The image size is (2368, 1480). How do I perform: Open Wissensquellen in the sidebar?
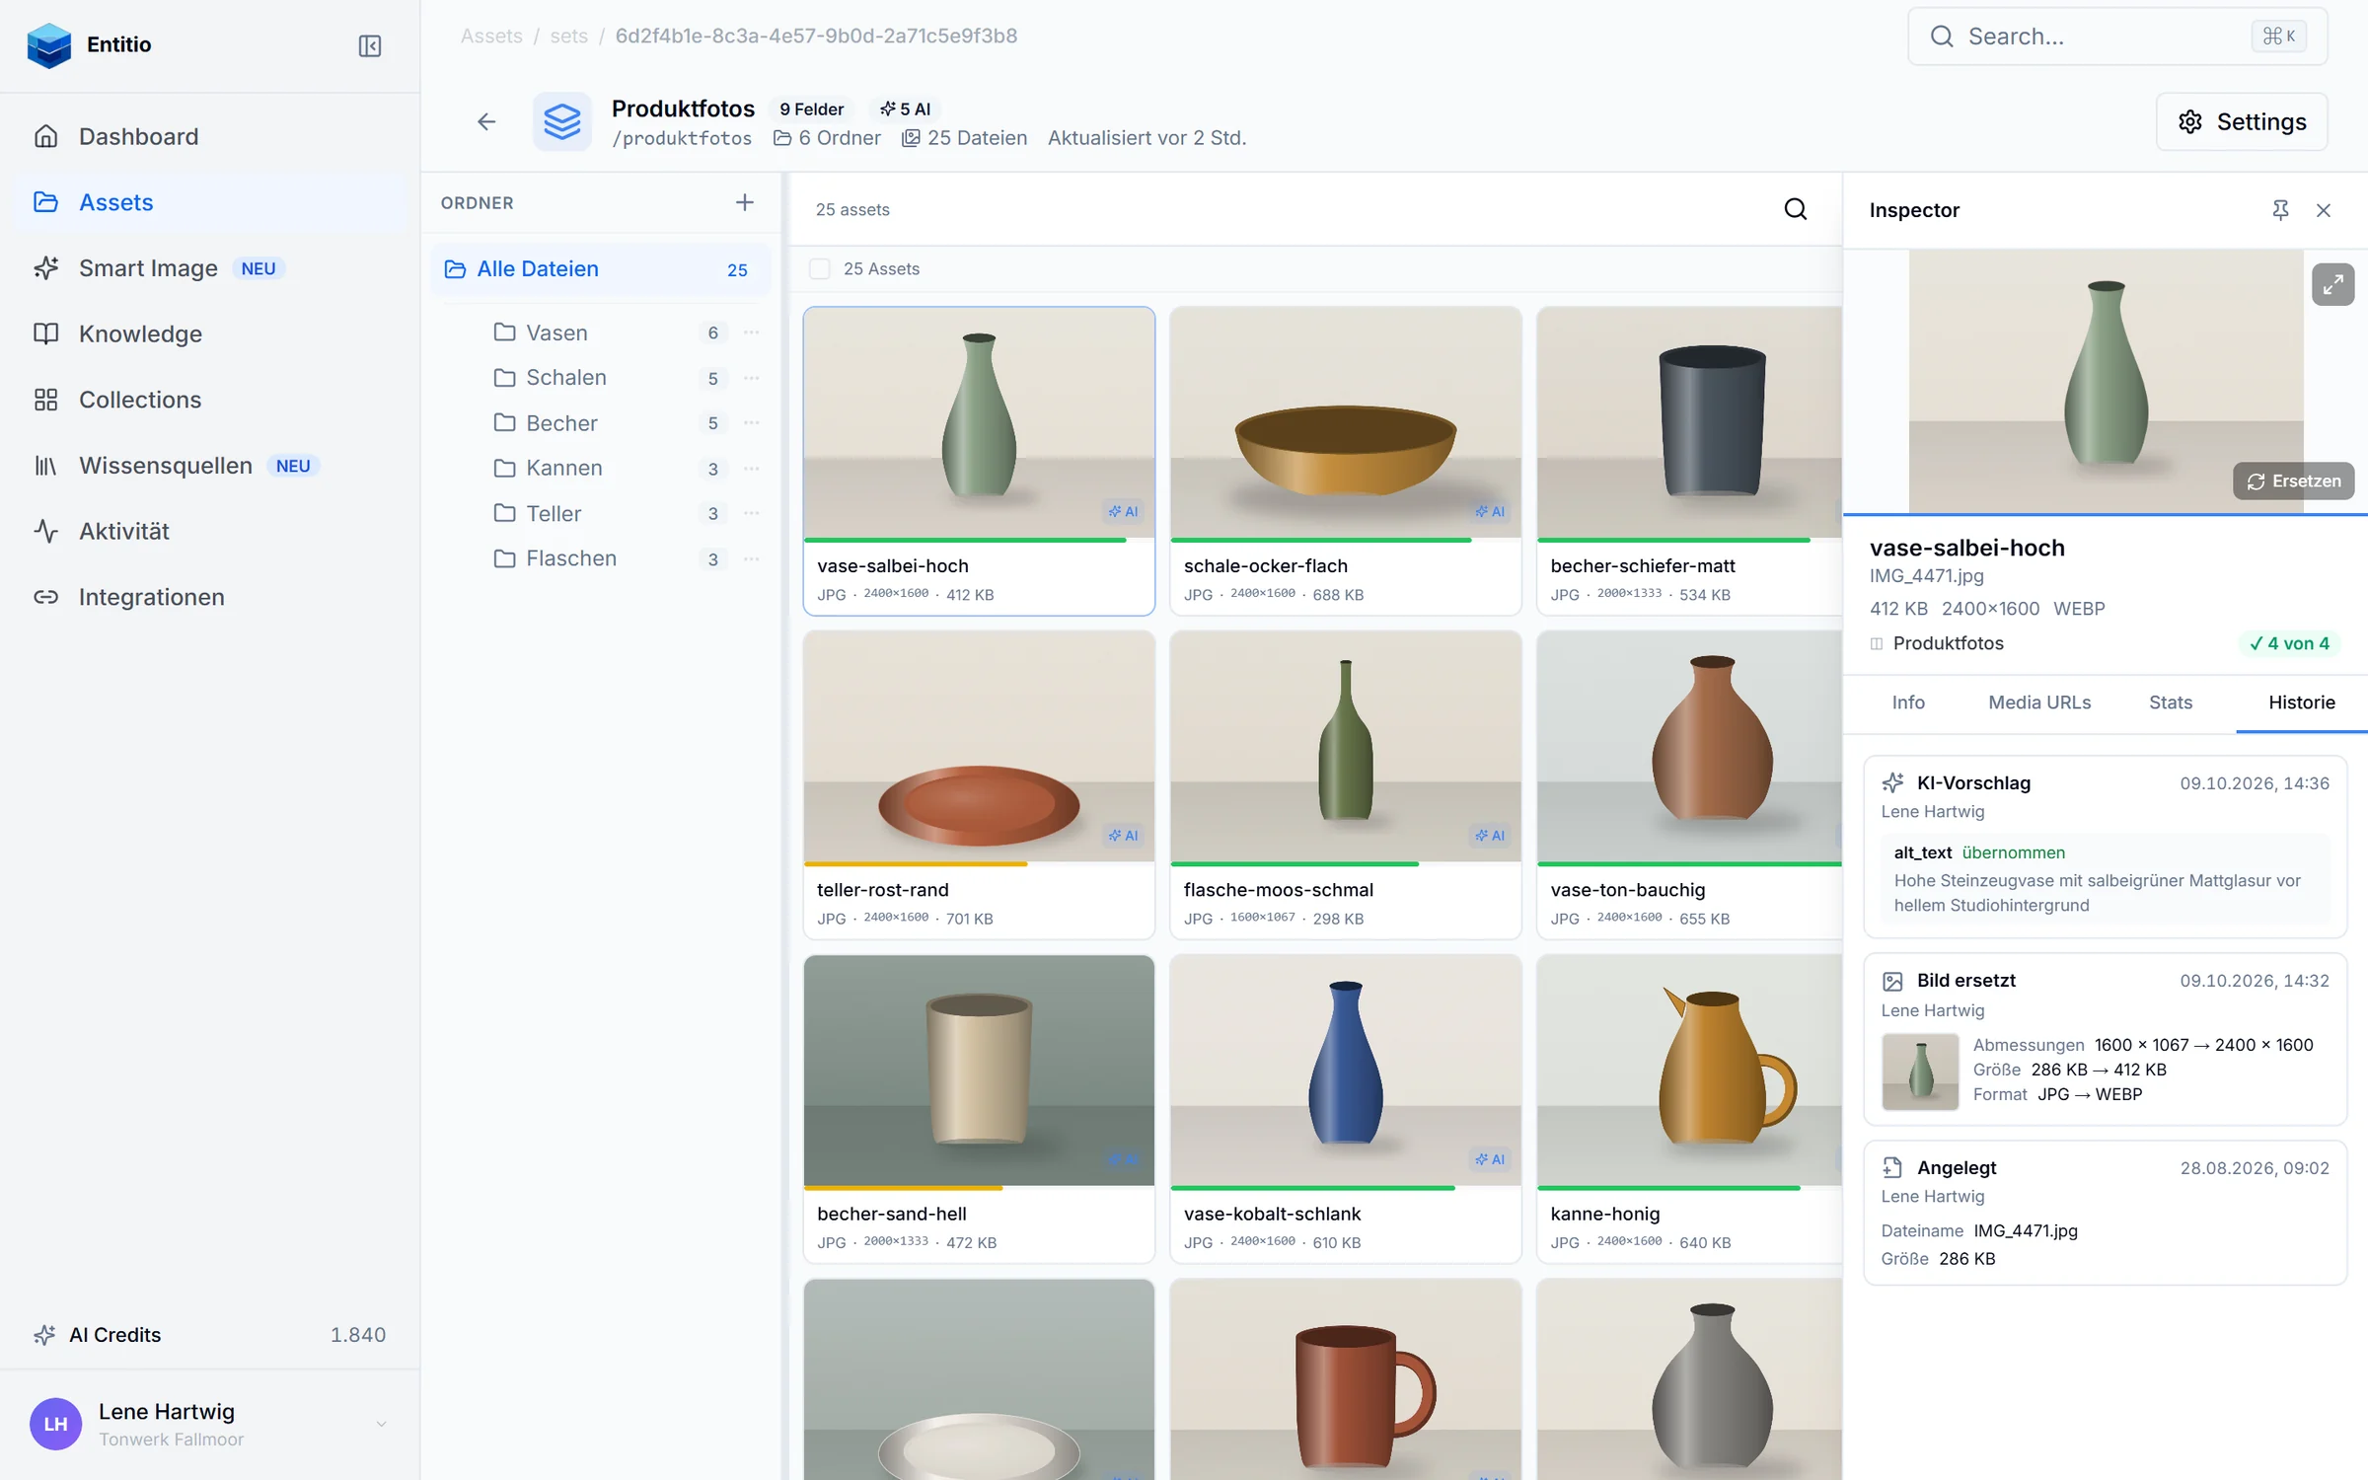click(210, 466)
